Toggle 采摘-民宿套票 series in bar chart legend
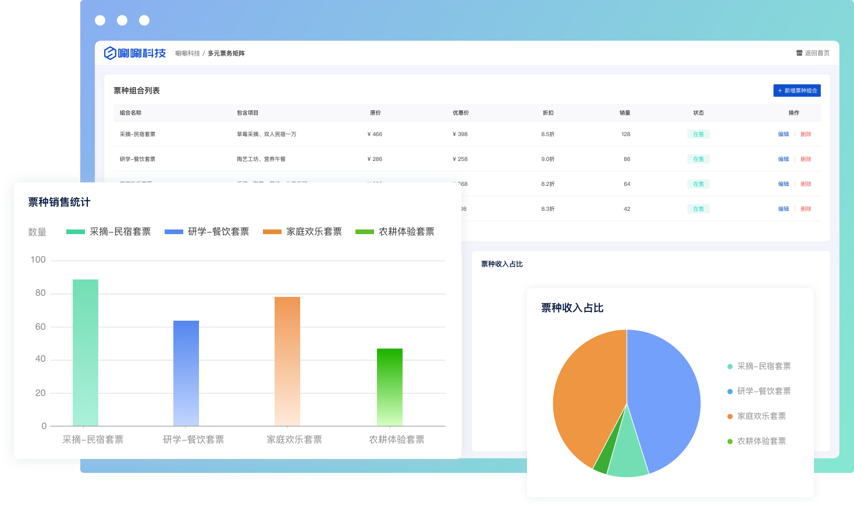 [x=108, y=232]
